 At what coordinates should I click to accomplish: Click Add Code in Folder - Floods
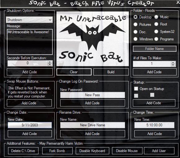point(155,72)
